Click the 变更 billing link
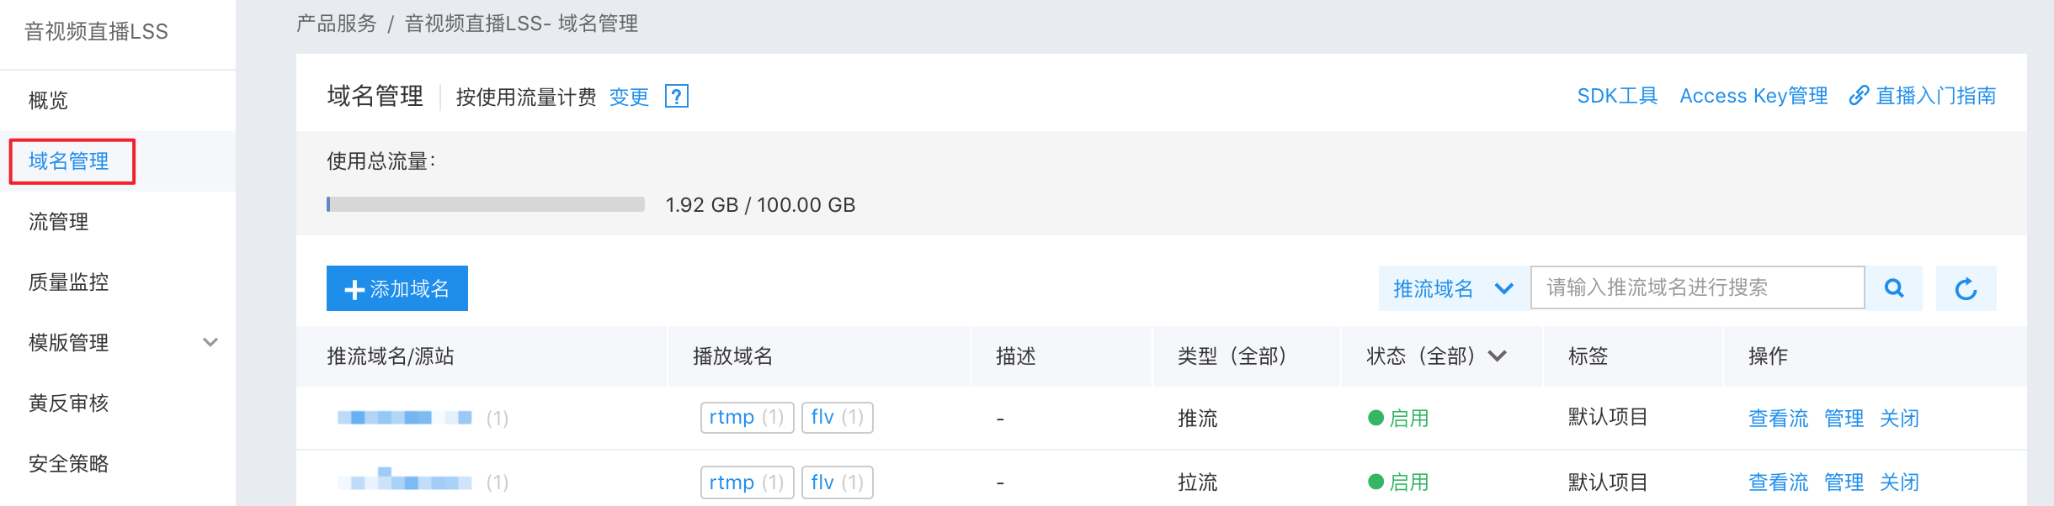 [x=629, y=97]
